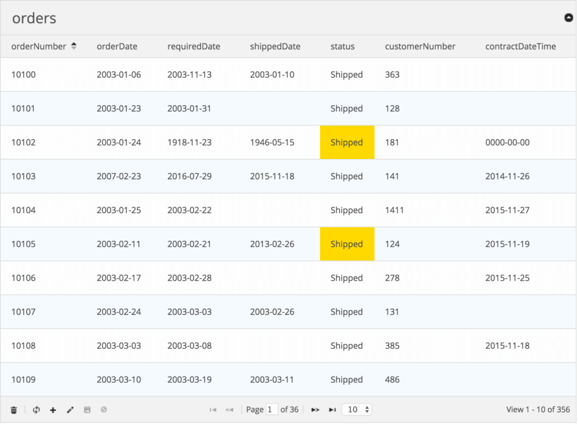This screenshot has height=425, width=578.
Task: Click the trash delete row icon
Action: pos(14,410)
